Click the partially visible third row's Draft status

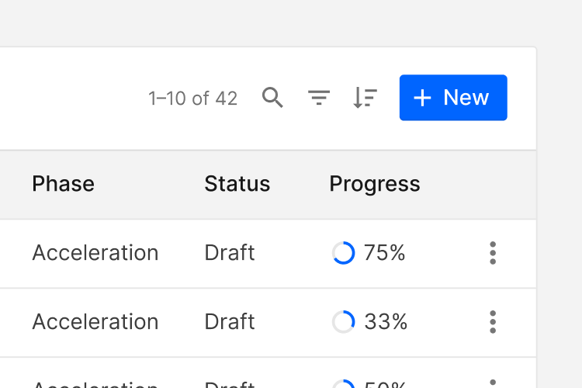click(x=229, y=384)
